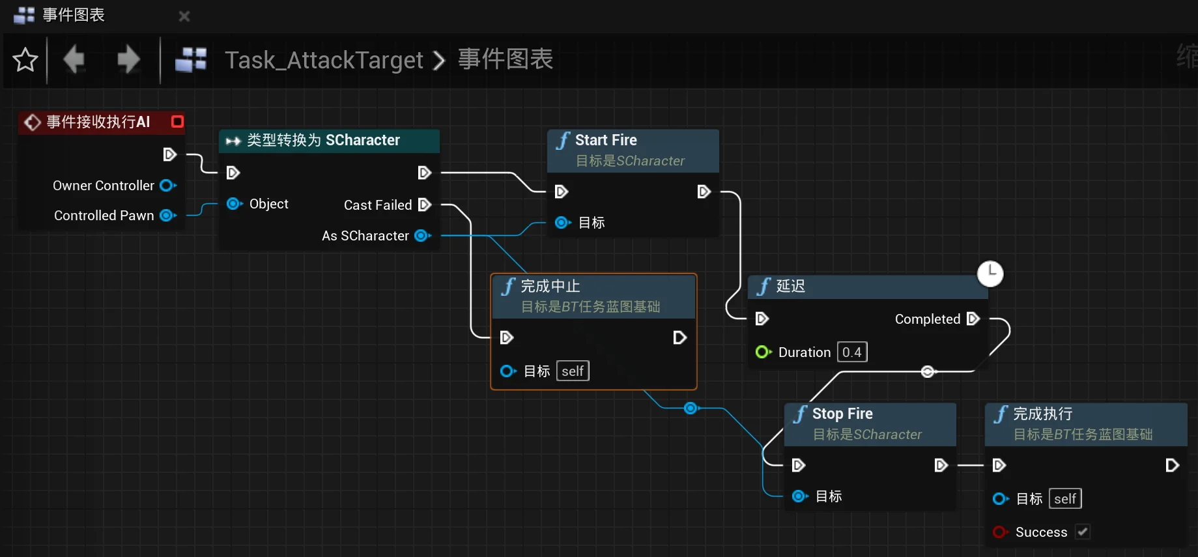
Task: Close the 事件图表 tab
Action: click(184, 16)
